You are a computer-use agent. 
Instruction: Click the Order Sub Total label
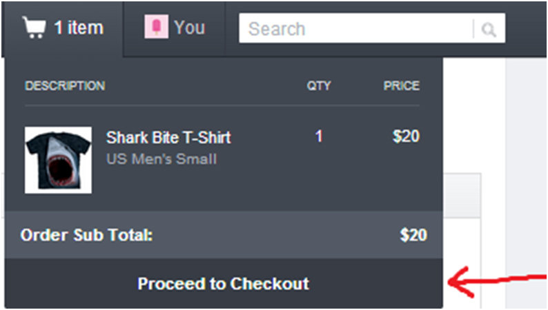coord(86,235)
